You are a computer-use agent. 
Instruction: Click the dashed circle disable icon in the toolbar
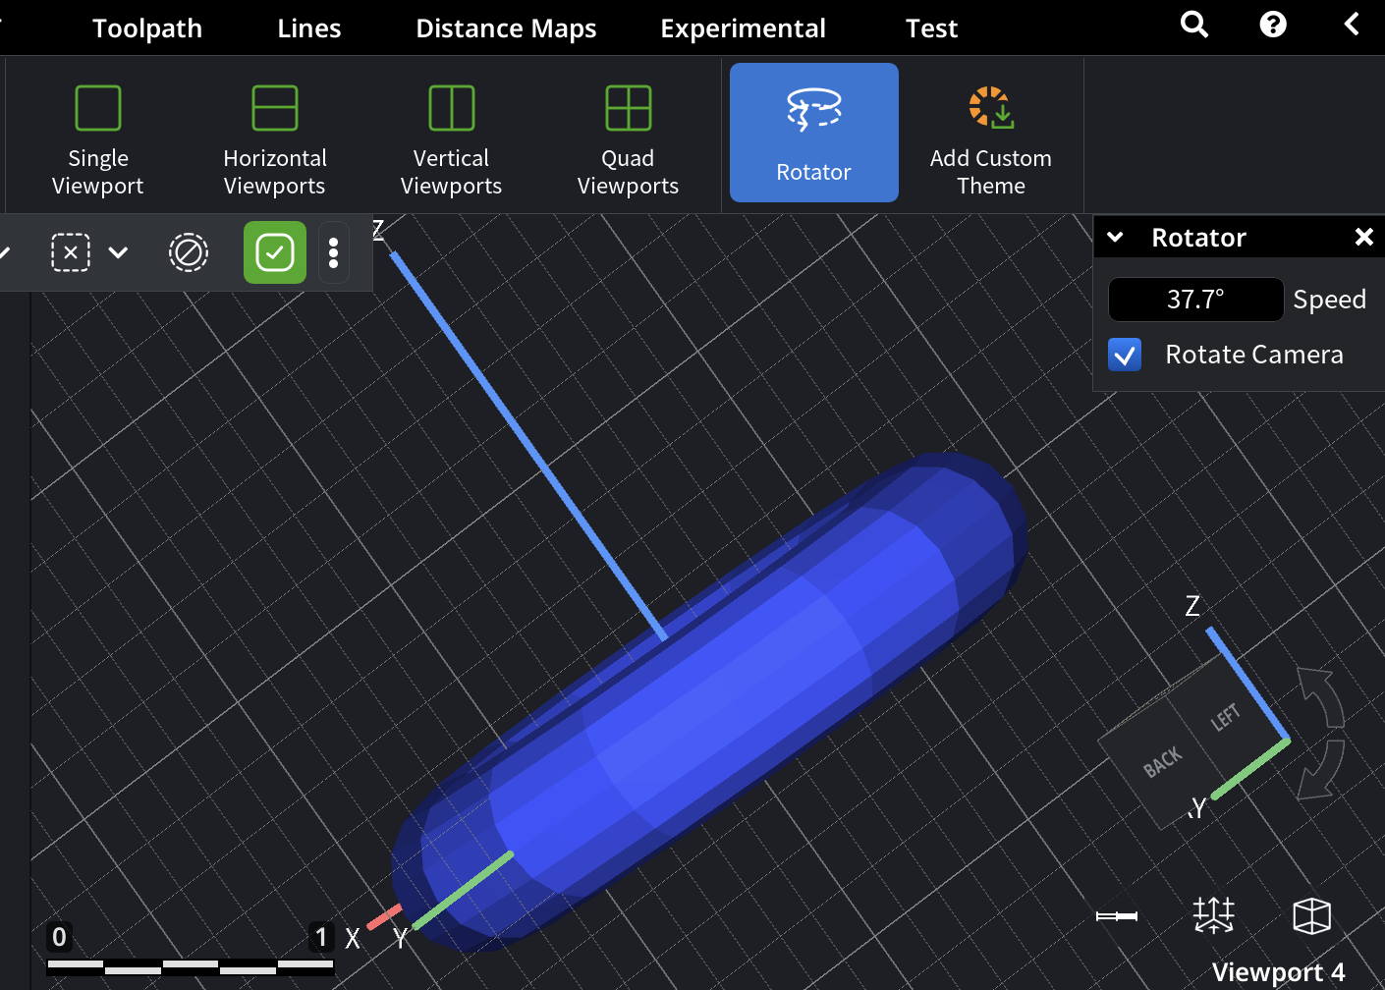point(189,252)
